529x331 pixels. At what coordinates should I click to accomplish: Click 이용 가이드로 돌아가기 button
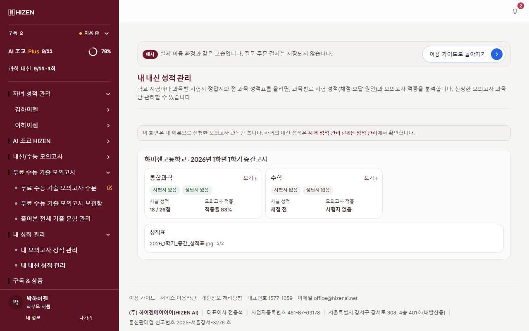point(464,54)
